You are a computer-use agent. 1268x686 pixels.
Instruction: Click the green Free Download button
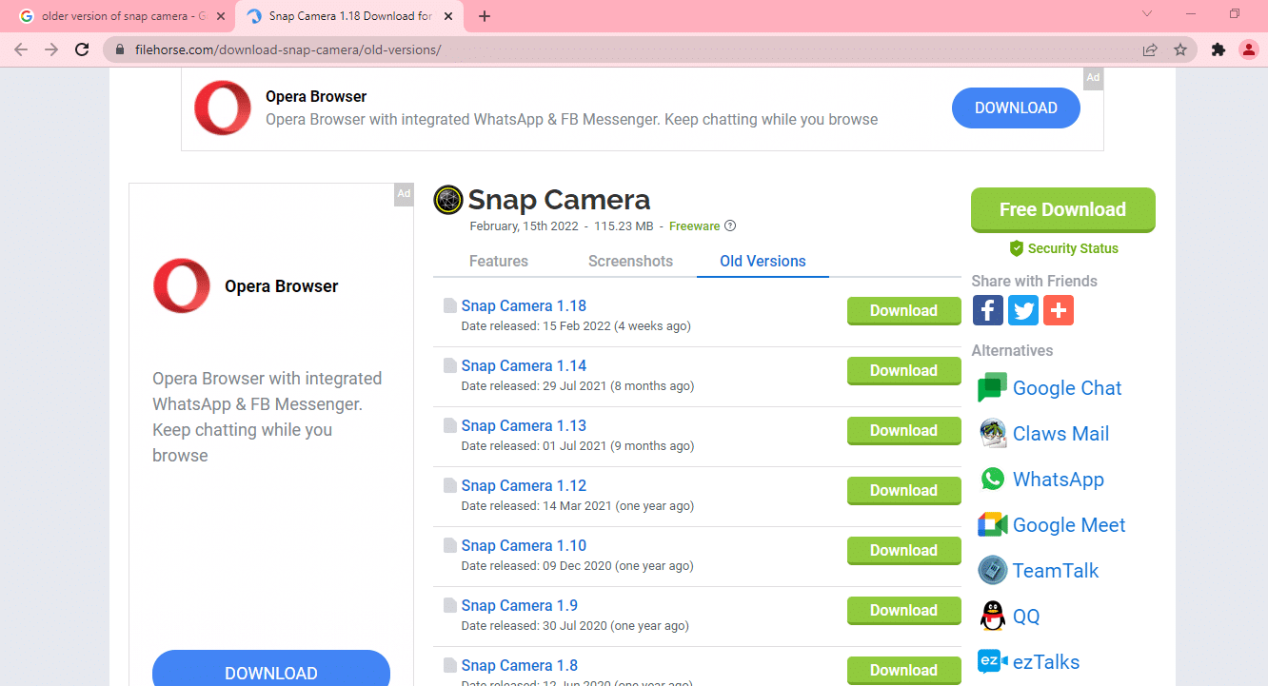[1062, 209]
